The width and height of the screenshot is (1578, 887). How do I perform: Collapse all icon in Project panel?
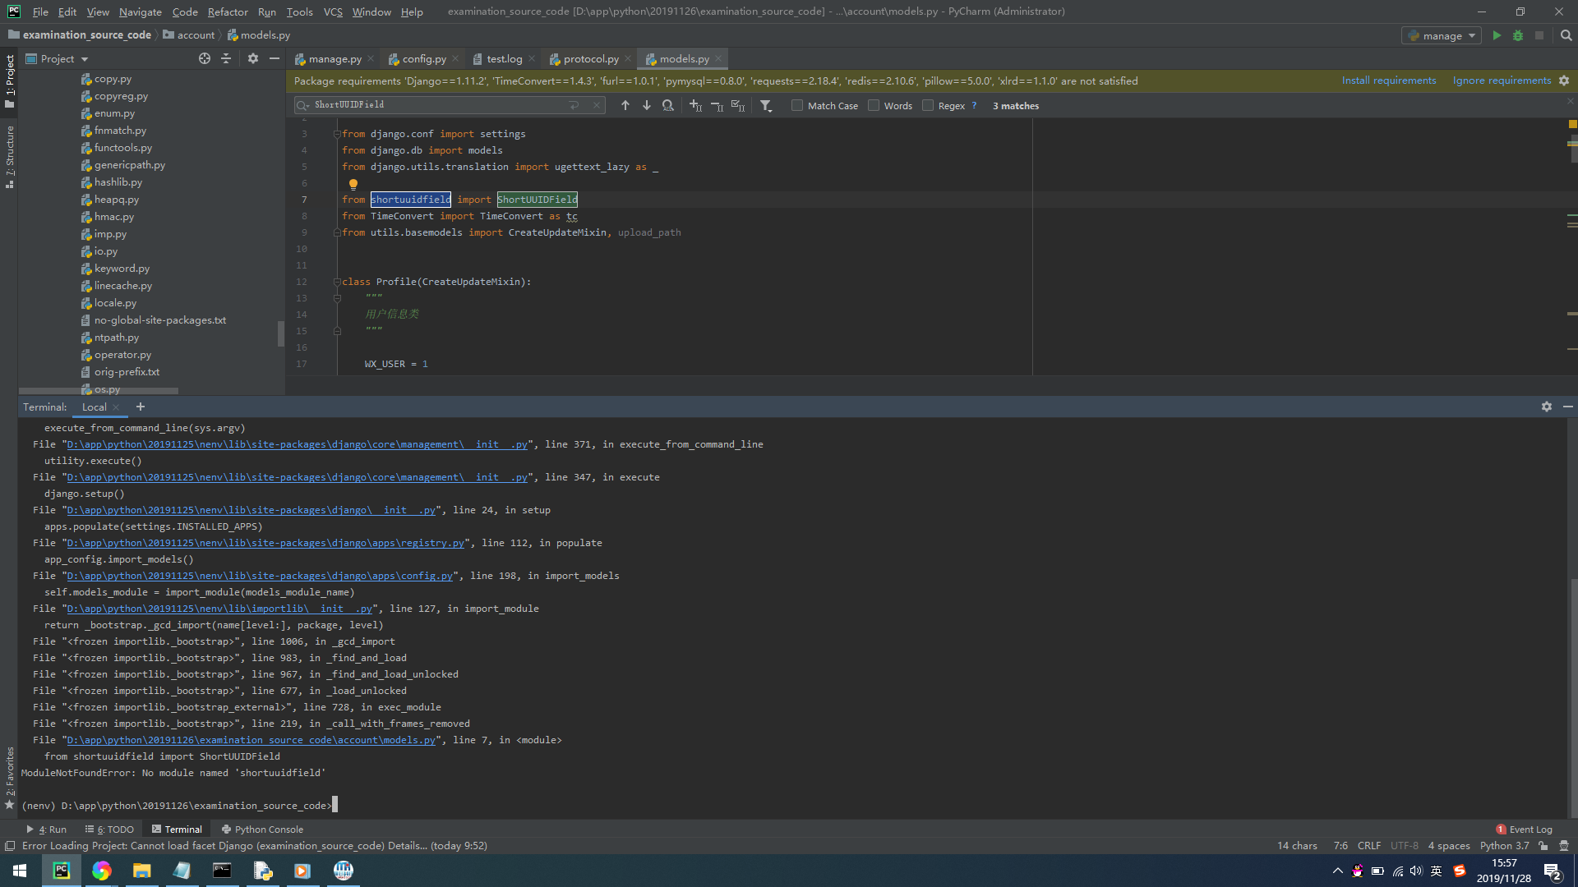coord(226,58)
